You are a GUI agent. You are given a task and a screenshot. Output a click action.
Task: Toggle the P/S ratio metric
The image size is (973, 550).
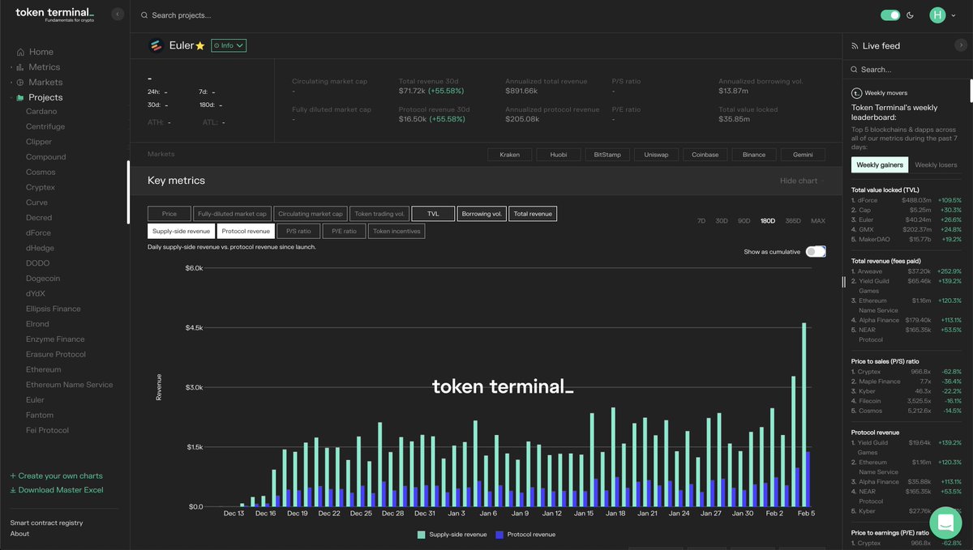pos(298,231)
